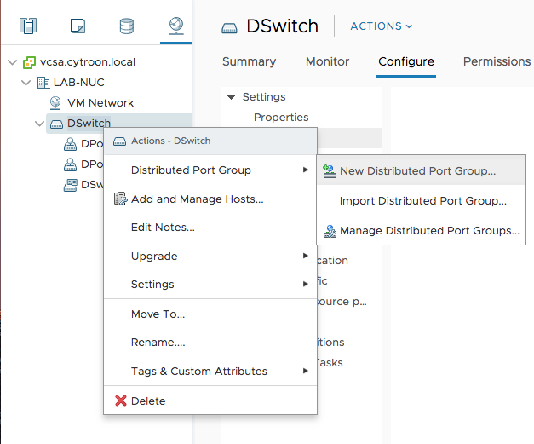Click Add and Manage Hosts icon

120,199
